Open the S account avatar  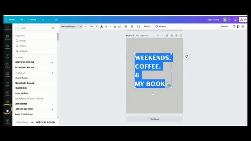point(225,20)
